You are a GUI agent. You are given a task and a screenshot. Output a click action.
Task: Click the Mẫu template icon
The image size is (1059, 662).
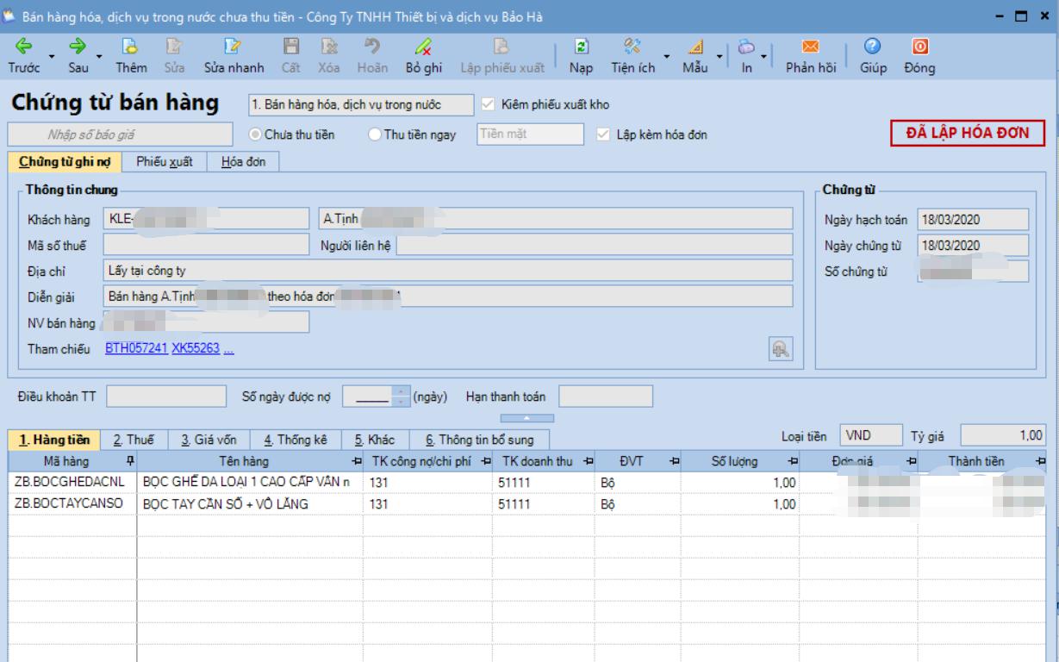(695, 47)
